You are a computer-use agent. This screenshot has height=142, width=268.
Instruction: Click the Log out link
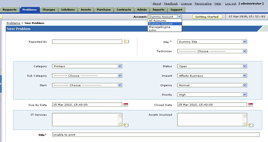click(231, 4)
